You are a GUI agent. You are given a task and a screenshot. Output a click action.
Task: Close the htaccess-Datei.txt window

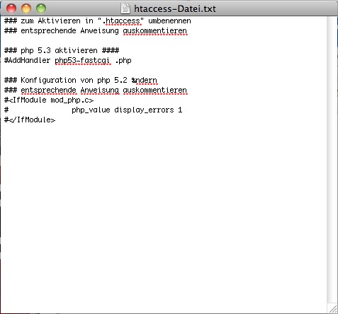[x=11, y=8]
